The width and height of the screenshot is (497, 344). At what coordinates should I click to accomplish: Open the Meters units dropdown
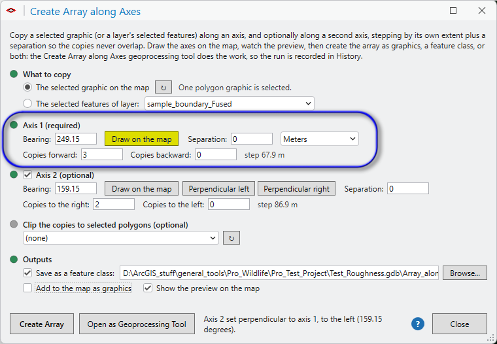[320, 139]
